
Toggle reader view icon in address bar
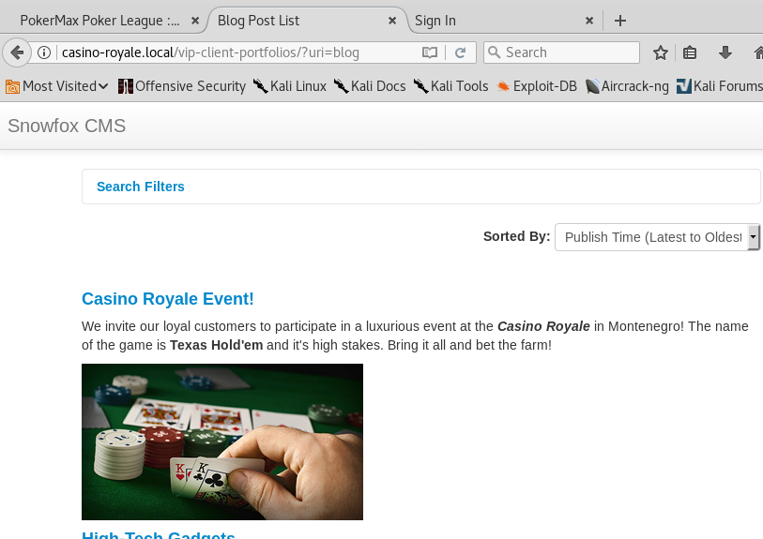tap(430, 52)
